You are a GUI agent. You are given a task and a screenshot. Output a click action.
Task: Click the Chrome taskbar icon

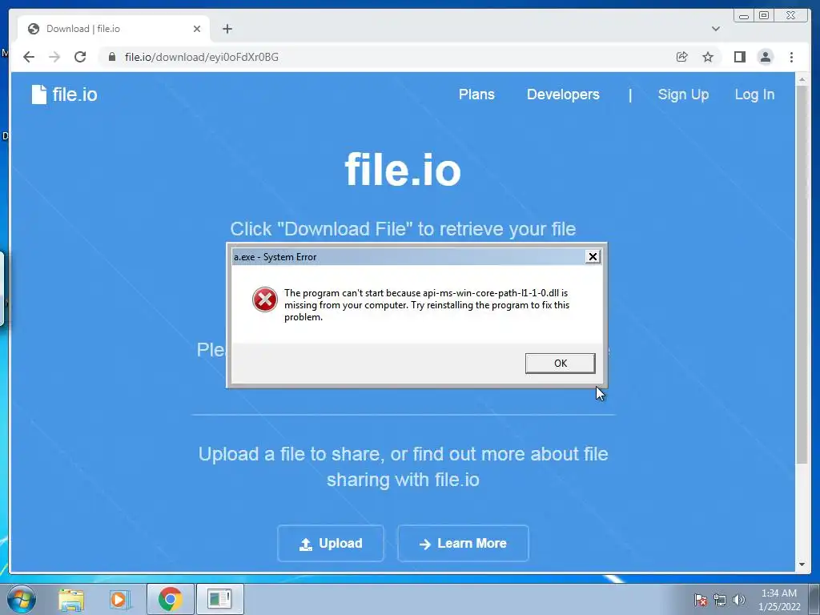pyautogui.click(x=171, y=599)
